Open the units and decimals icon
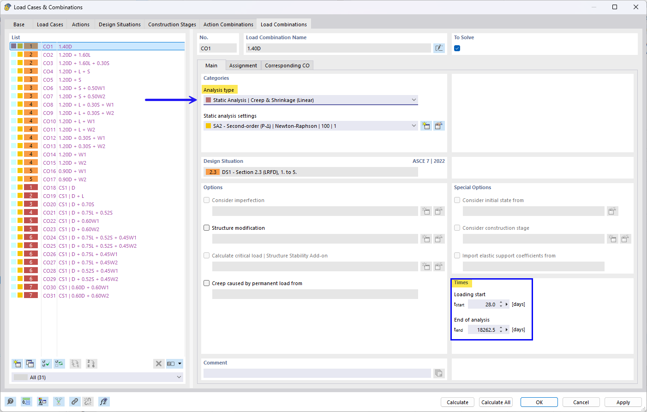 [26, 402]
